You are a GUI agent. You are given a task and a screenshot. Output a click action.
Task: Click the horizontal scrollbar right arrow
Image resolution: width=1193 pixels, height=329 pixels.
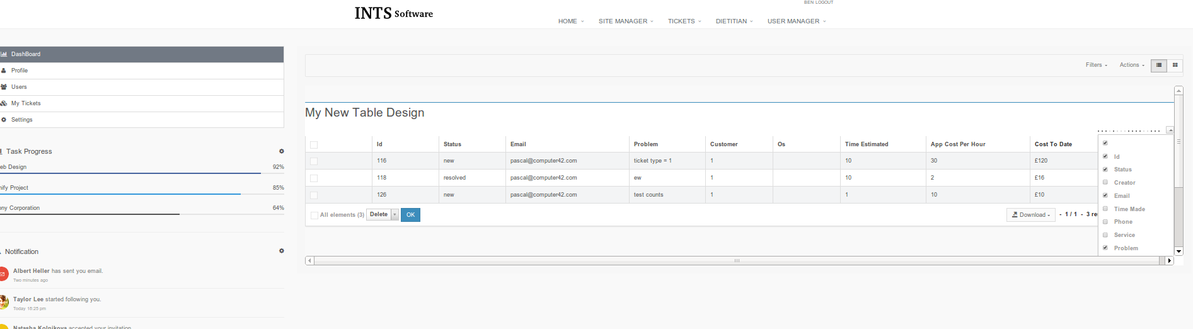[x=1170, y=260]
